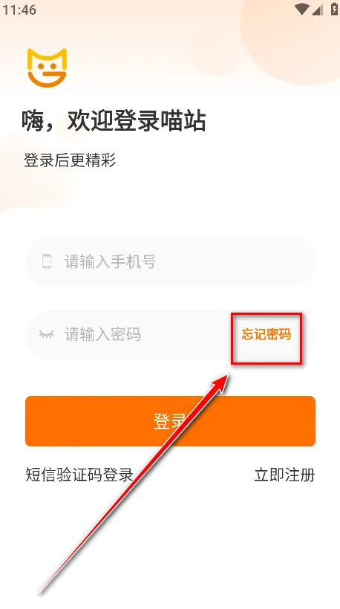Toggle password visibility with closed-eye icon
The height and width of the screenshot is (609, 340).
[47, 334]
